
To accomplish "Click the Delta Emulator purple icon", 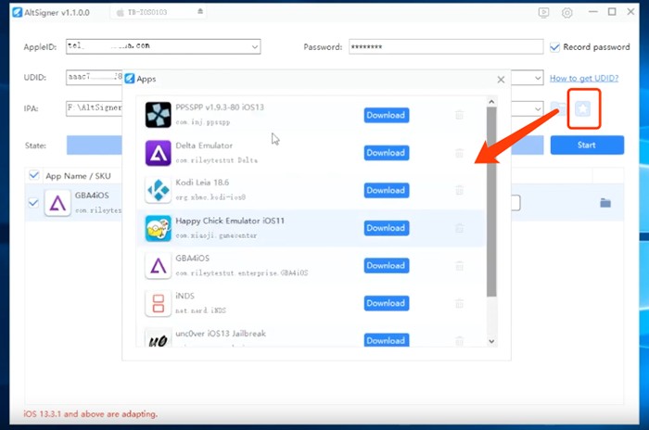I will pyautogui.click(x=158, y=153).
